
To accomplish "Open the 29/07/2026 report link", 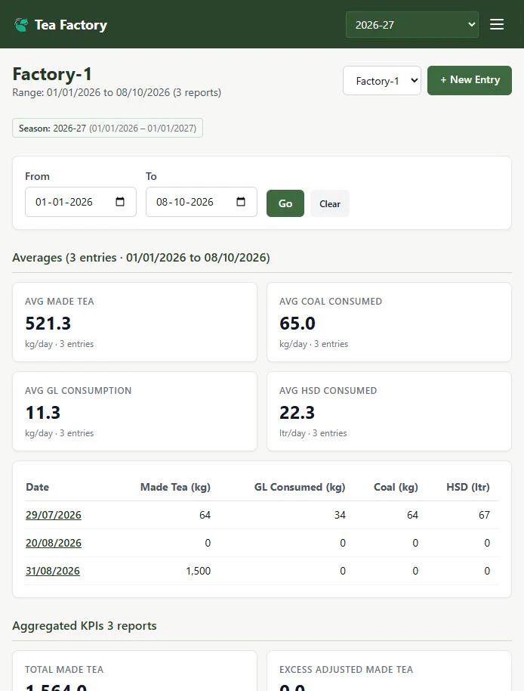I will click(54, 515).
